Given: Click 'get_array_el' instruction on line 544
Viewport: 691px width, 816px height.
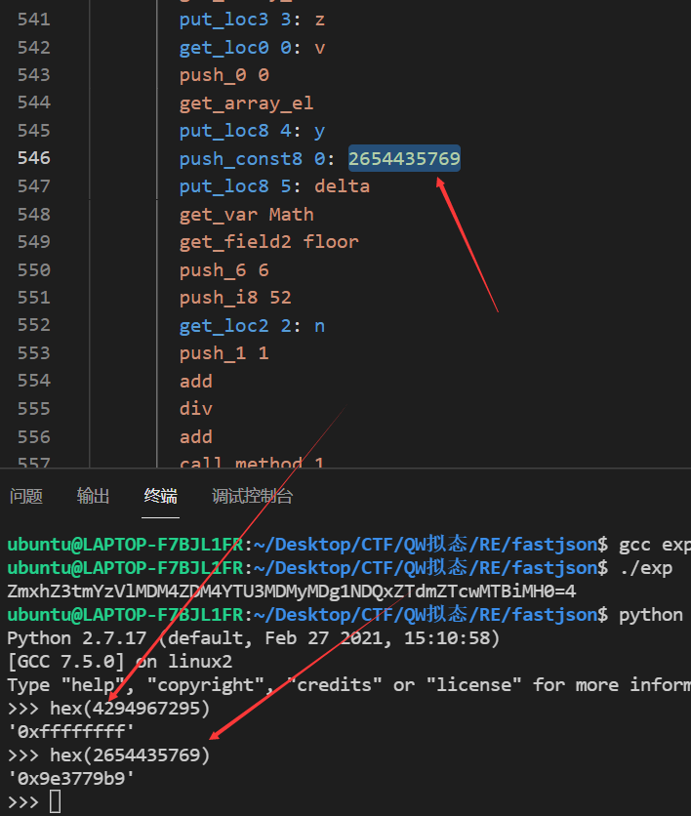Looking at the screenshot, I should click(x=246, y=102).
